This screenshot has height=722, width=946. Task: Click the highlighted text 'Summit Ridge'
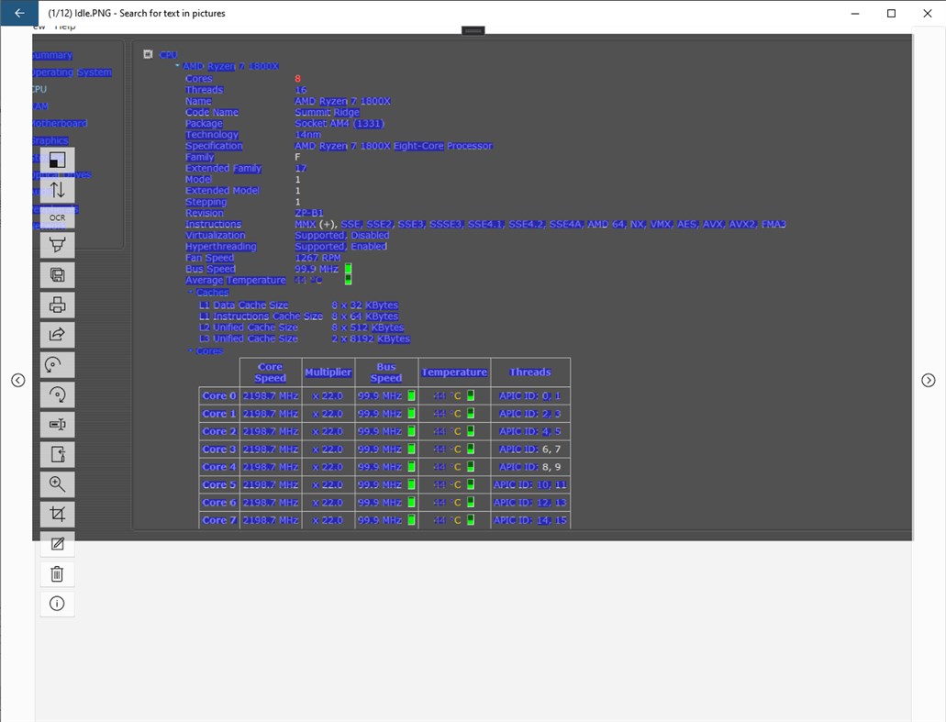click(327, 112)
